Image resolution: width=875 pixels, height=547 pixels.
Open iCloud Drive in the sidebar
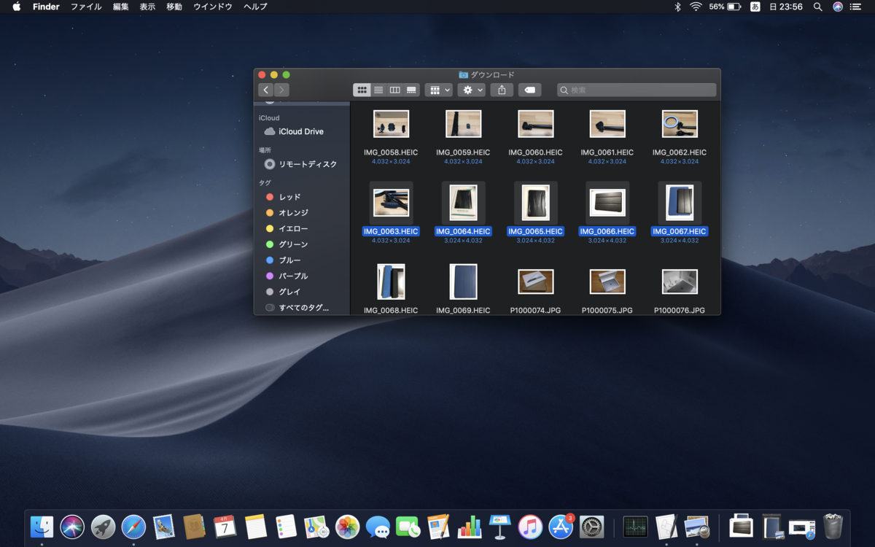[300, 131]
